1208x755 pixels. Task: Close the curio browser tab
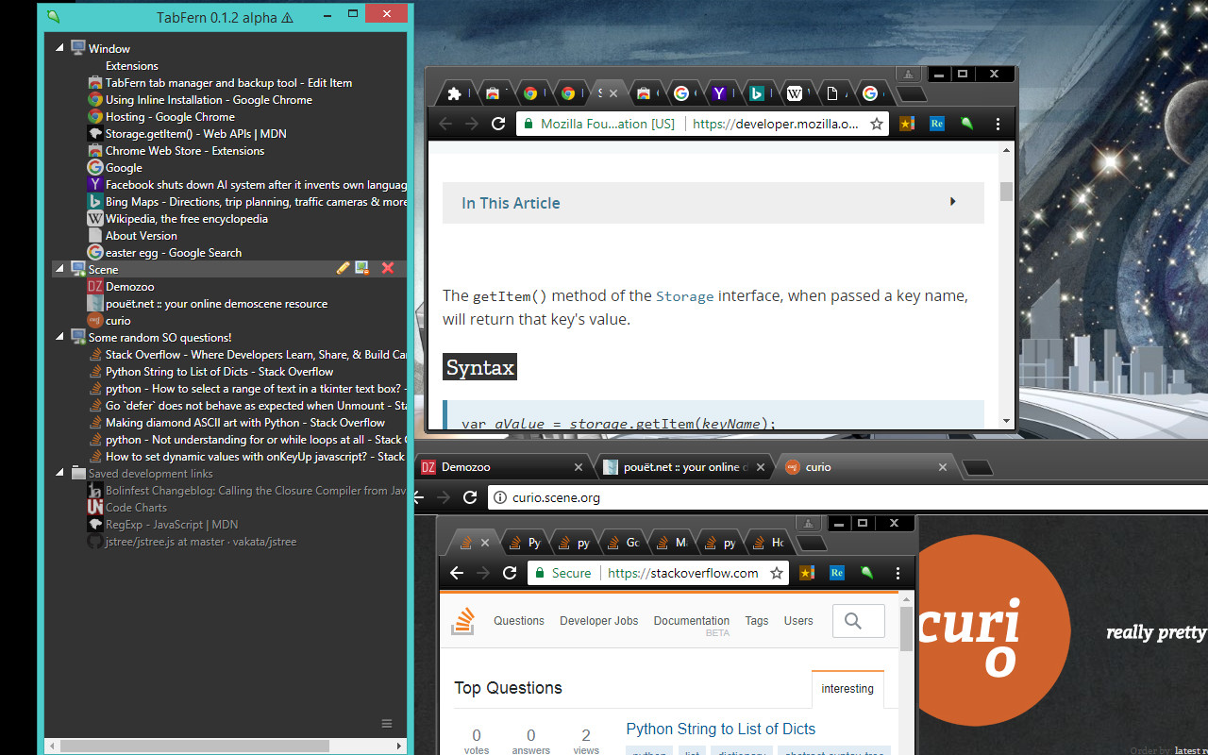(x=943, y=467)
